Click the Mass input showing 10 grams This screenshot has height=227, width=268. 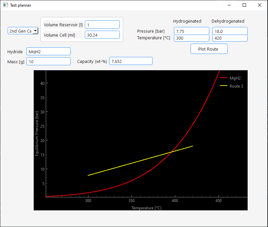[x=48, y=61]
